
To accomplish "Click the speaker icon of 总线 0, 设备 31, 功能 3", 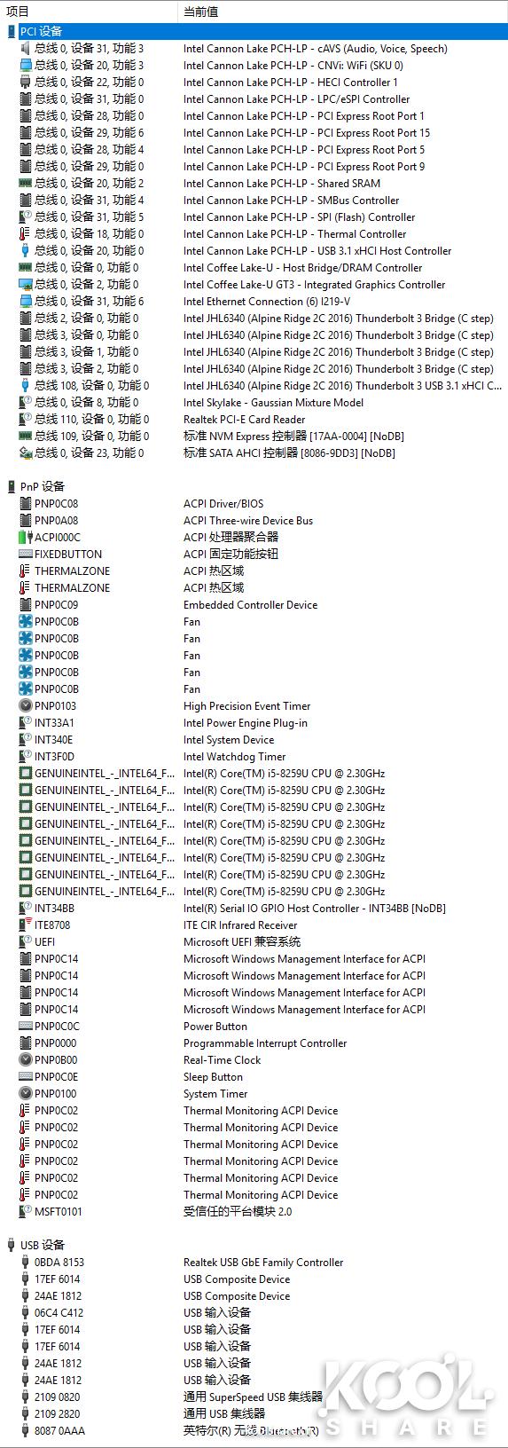I will (x=25, y=48).
